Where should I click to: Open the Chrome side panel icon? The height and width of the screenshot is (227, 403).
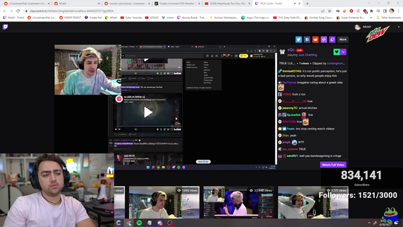click(x=385, y=11)
